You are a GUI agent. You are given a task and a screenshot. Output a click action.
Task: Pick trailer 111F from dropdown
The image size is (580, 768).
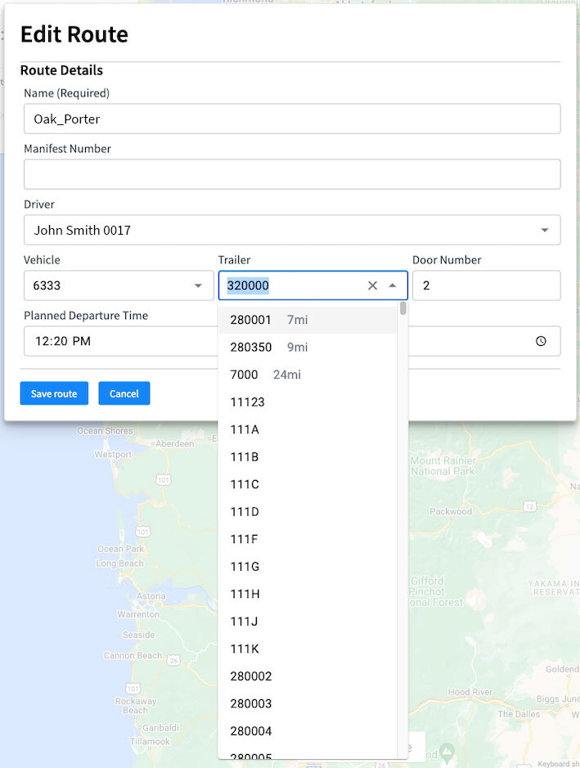coord(308,539)
